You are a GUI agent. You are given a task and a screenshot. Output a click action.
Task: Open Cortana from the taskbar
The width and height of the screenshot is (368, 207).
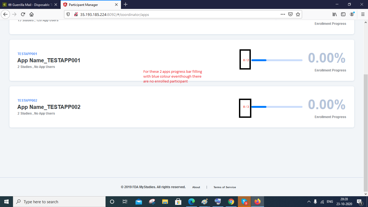pos(112,202)
